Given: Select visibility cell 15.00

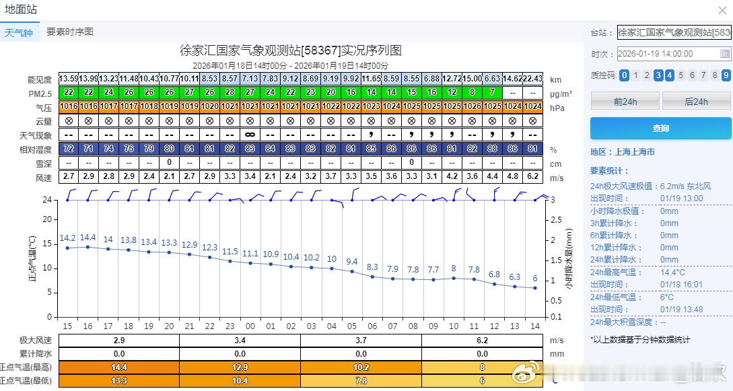Looking at the screenshot, I should (x=472, y=79).
